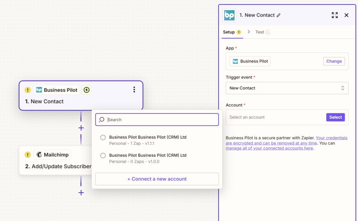358x221 pixels.
Task: Click the Mailchimp logo on step 2
Action: click(39, 155)
